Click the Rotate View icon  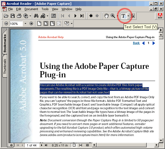click(x=67, y=23)
